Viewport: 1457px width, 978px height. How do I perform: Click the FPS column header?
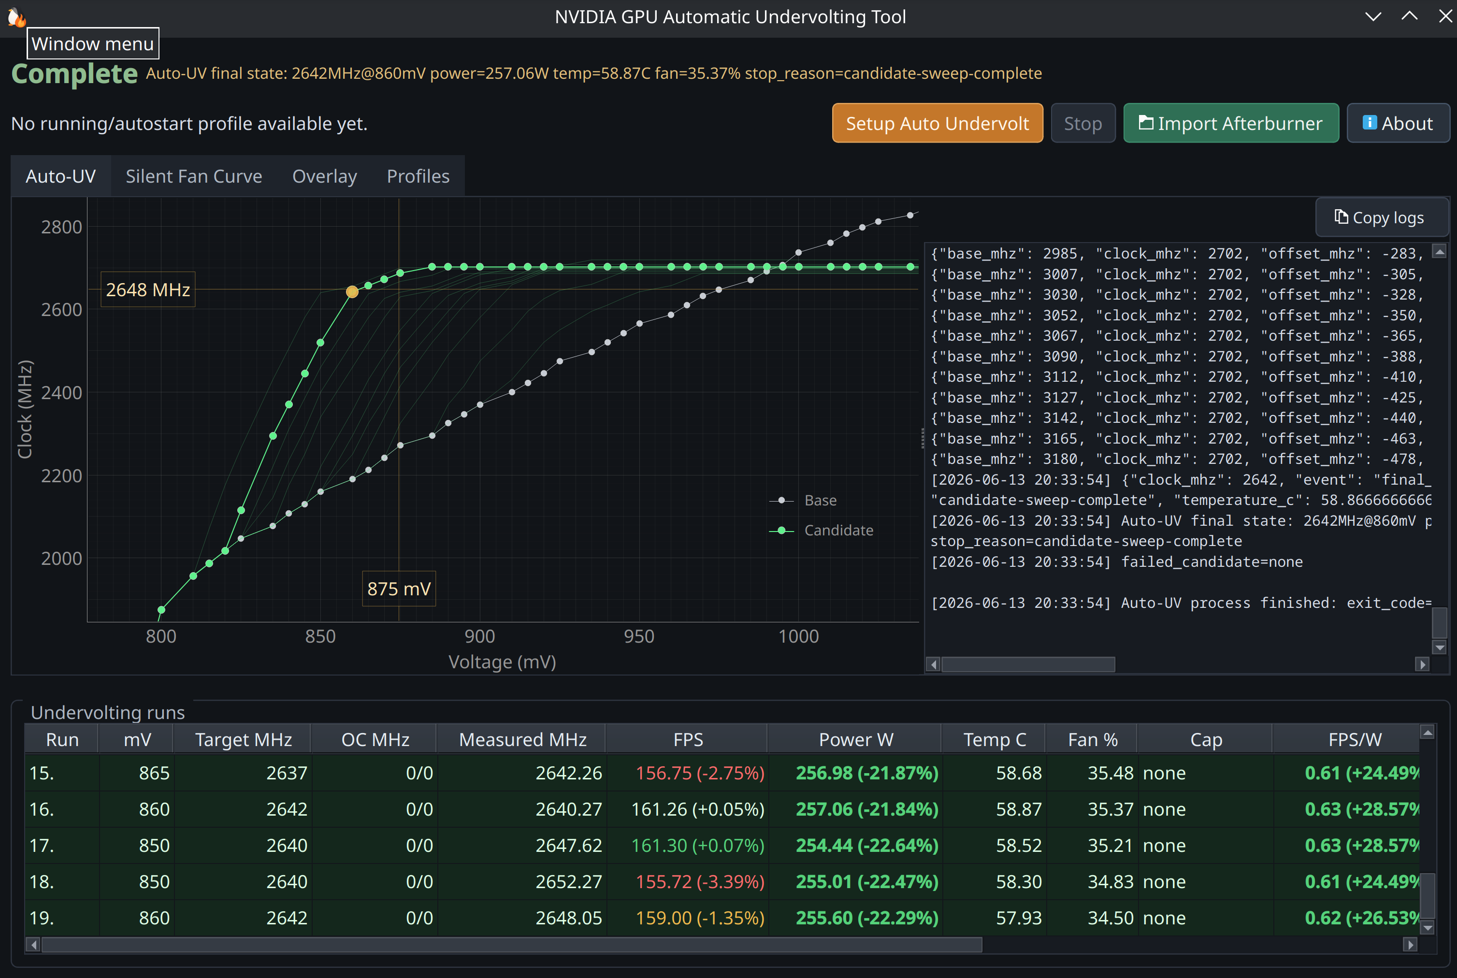click(688, 740)
